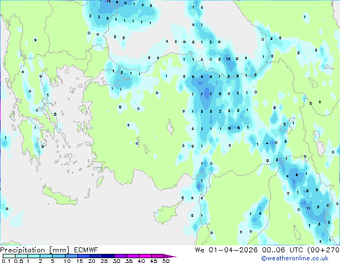Select the 5–10 mm legend swatch
Image resolution: width=340 pixels, height=263 pixels.
pyautogui.click(x=58, y=256)
